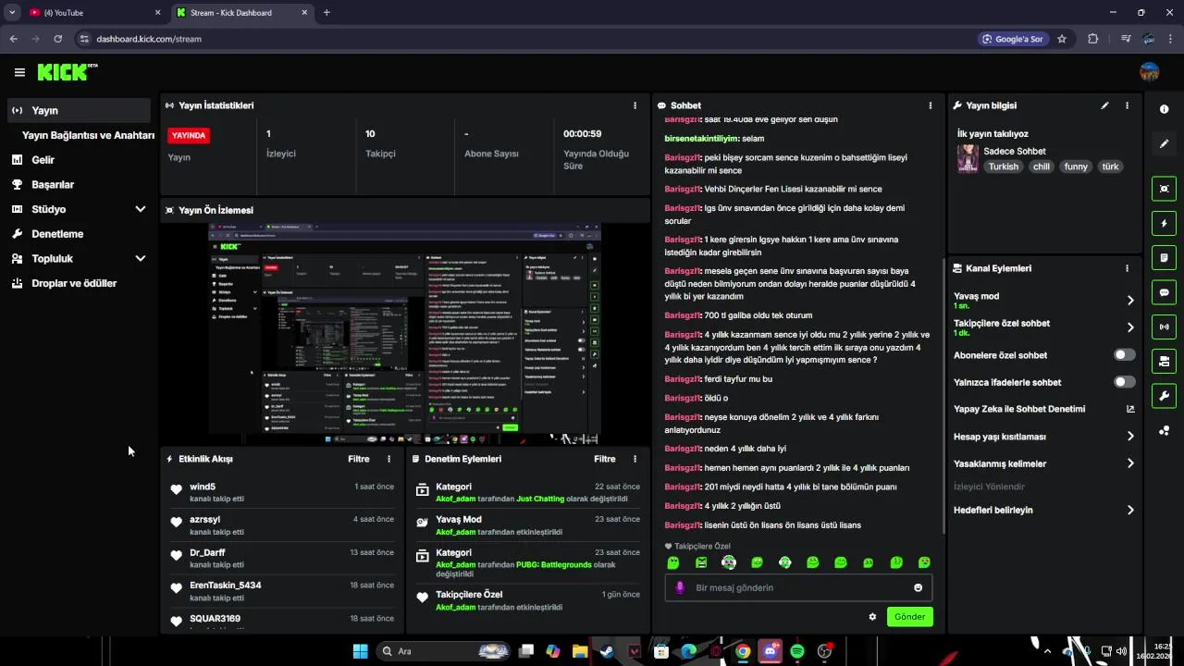Open Hedefleri belirleyin chevron
Viewport: 1184px width, 666px height.
point(1130,510)
